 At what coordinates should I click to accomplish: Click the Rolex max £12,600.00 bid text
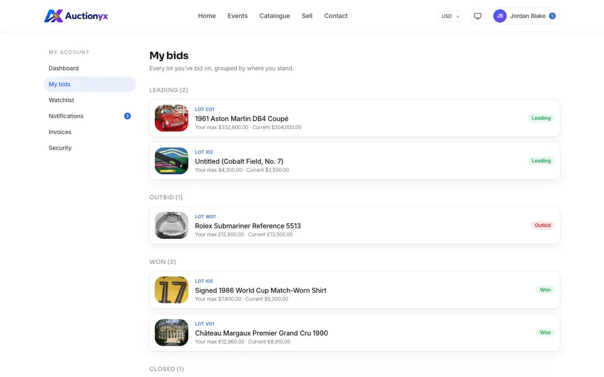point(219,235)
